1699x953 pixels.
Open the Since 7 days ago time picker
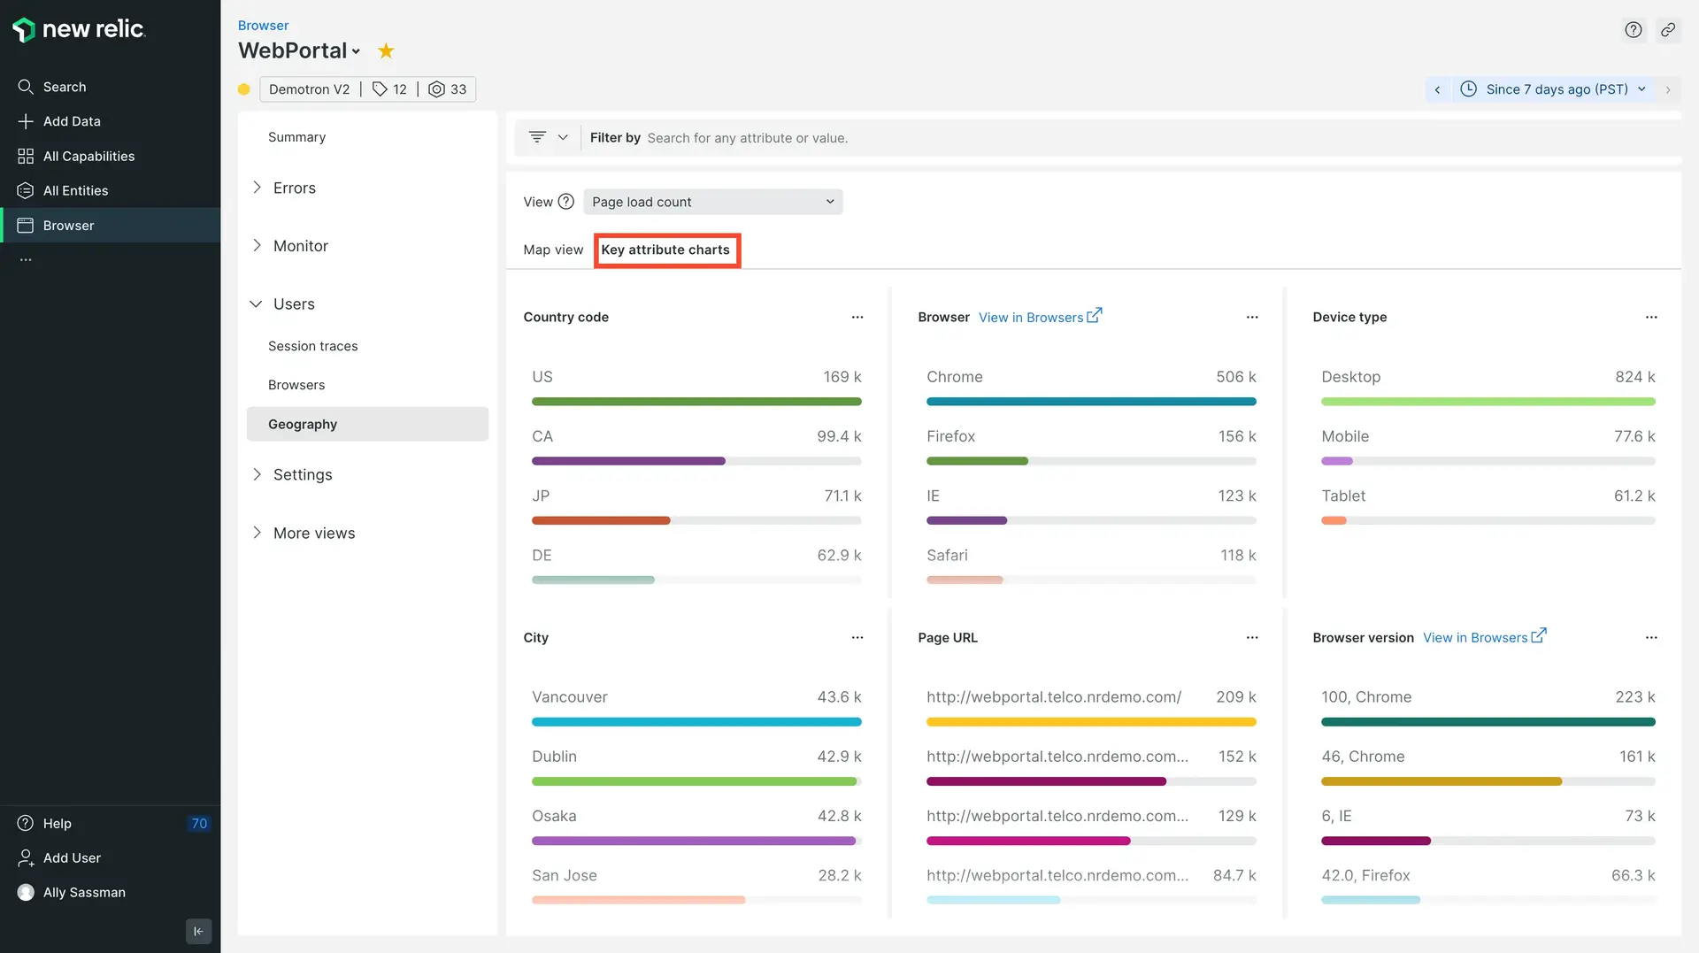pos(1556,89)
